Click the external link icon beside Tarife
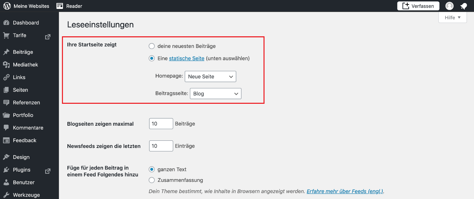The height and width of the screenshot is (199, 474). tap(48, 37)
